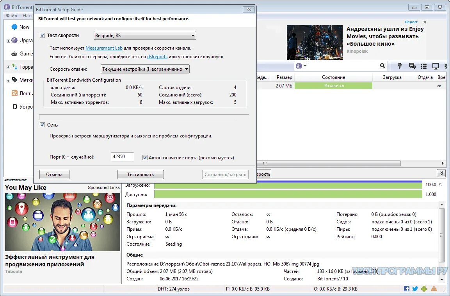
Task: Click the 2.07 МБ size cell
Action: click(284, 86)
